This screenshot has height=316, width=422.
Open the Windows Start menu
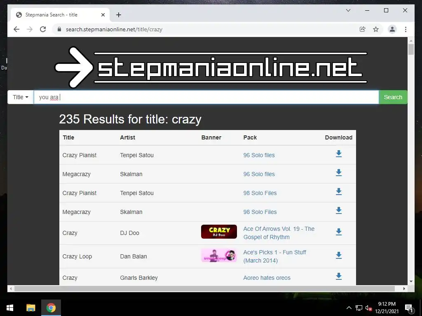click(x=10, y=308)
